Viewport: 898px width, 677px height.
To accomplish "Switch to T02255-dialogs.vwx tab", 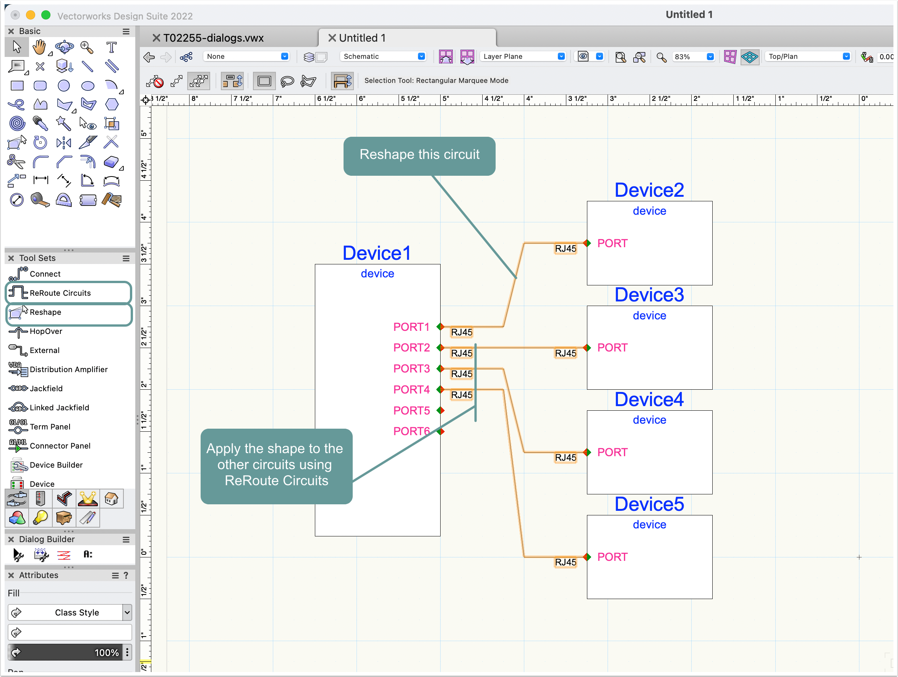I will point(213,38).
